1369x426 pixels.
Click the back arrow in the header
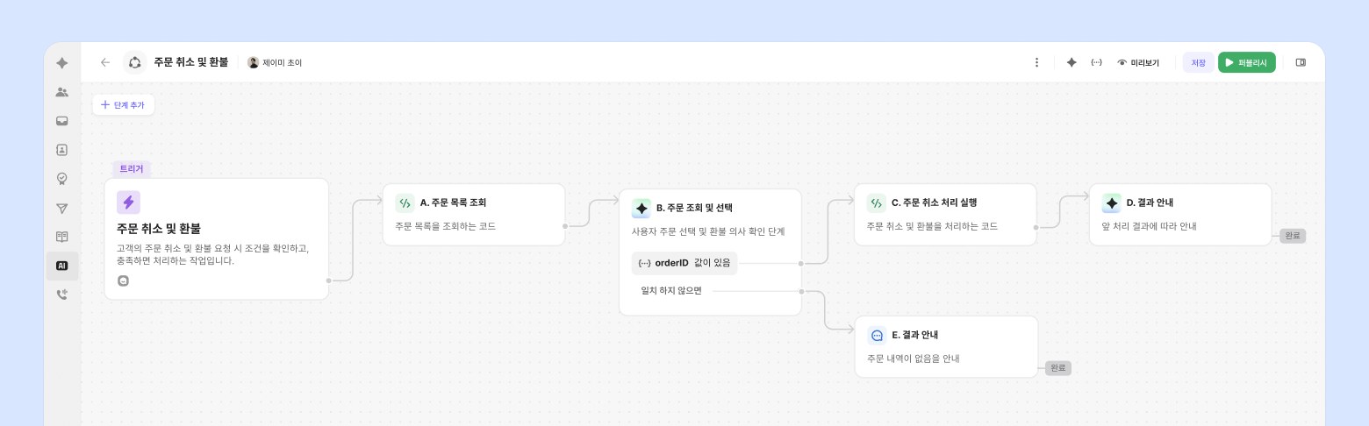(x=105, y=62)
